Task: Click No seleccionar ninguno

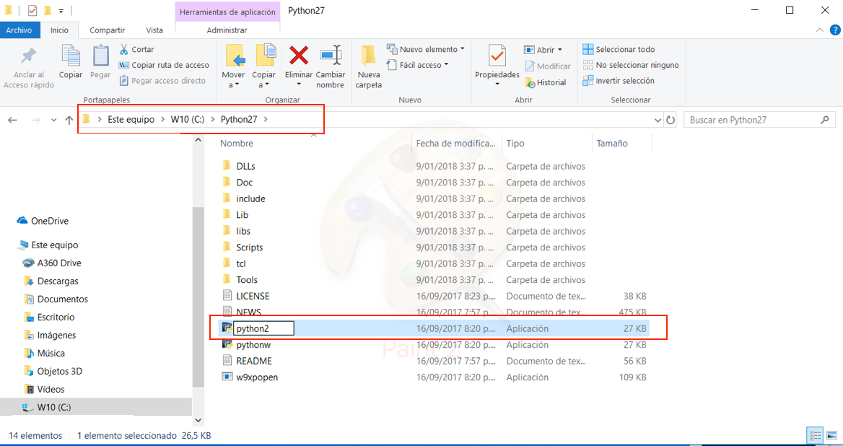Action: pyautogui.click(x=631, y=65)
